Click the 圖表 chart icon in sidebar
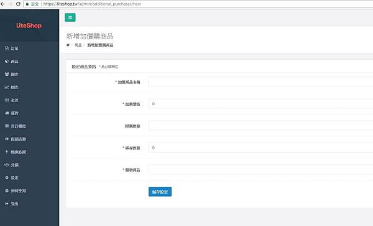Viewport: 373px width, 226px height. (x=7, y=87)
